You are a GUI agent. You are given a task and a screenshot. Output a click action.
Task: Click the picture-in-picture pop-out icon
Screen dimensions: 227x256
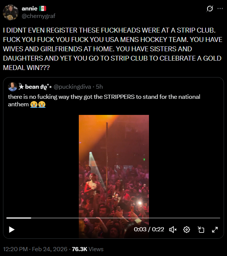pos(201,229)
